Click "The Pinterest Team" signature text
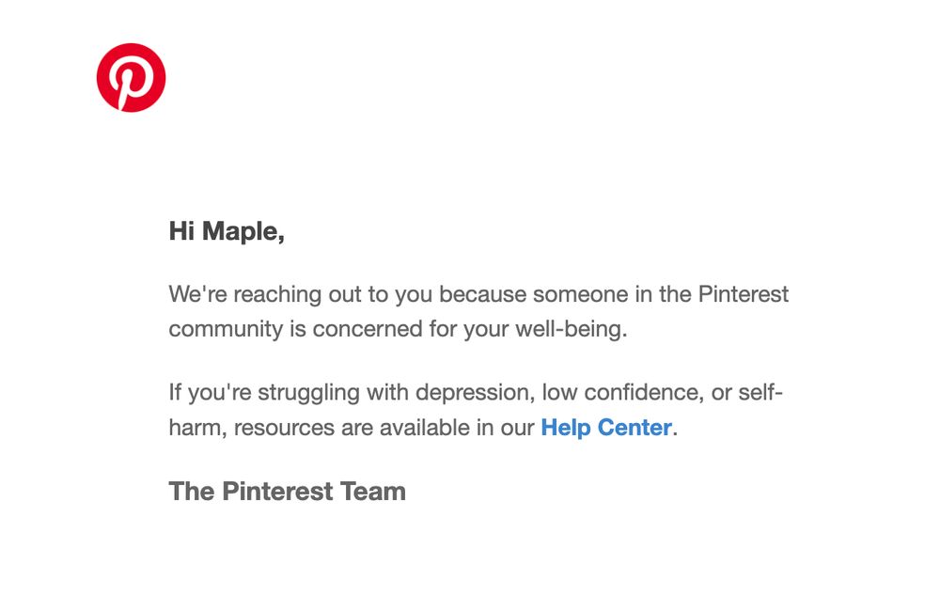The width and height of the screenshot is (940, 611). [287, 491]
